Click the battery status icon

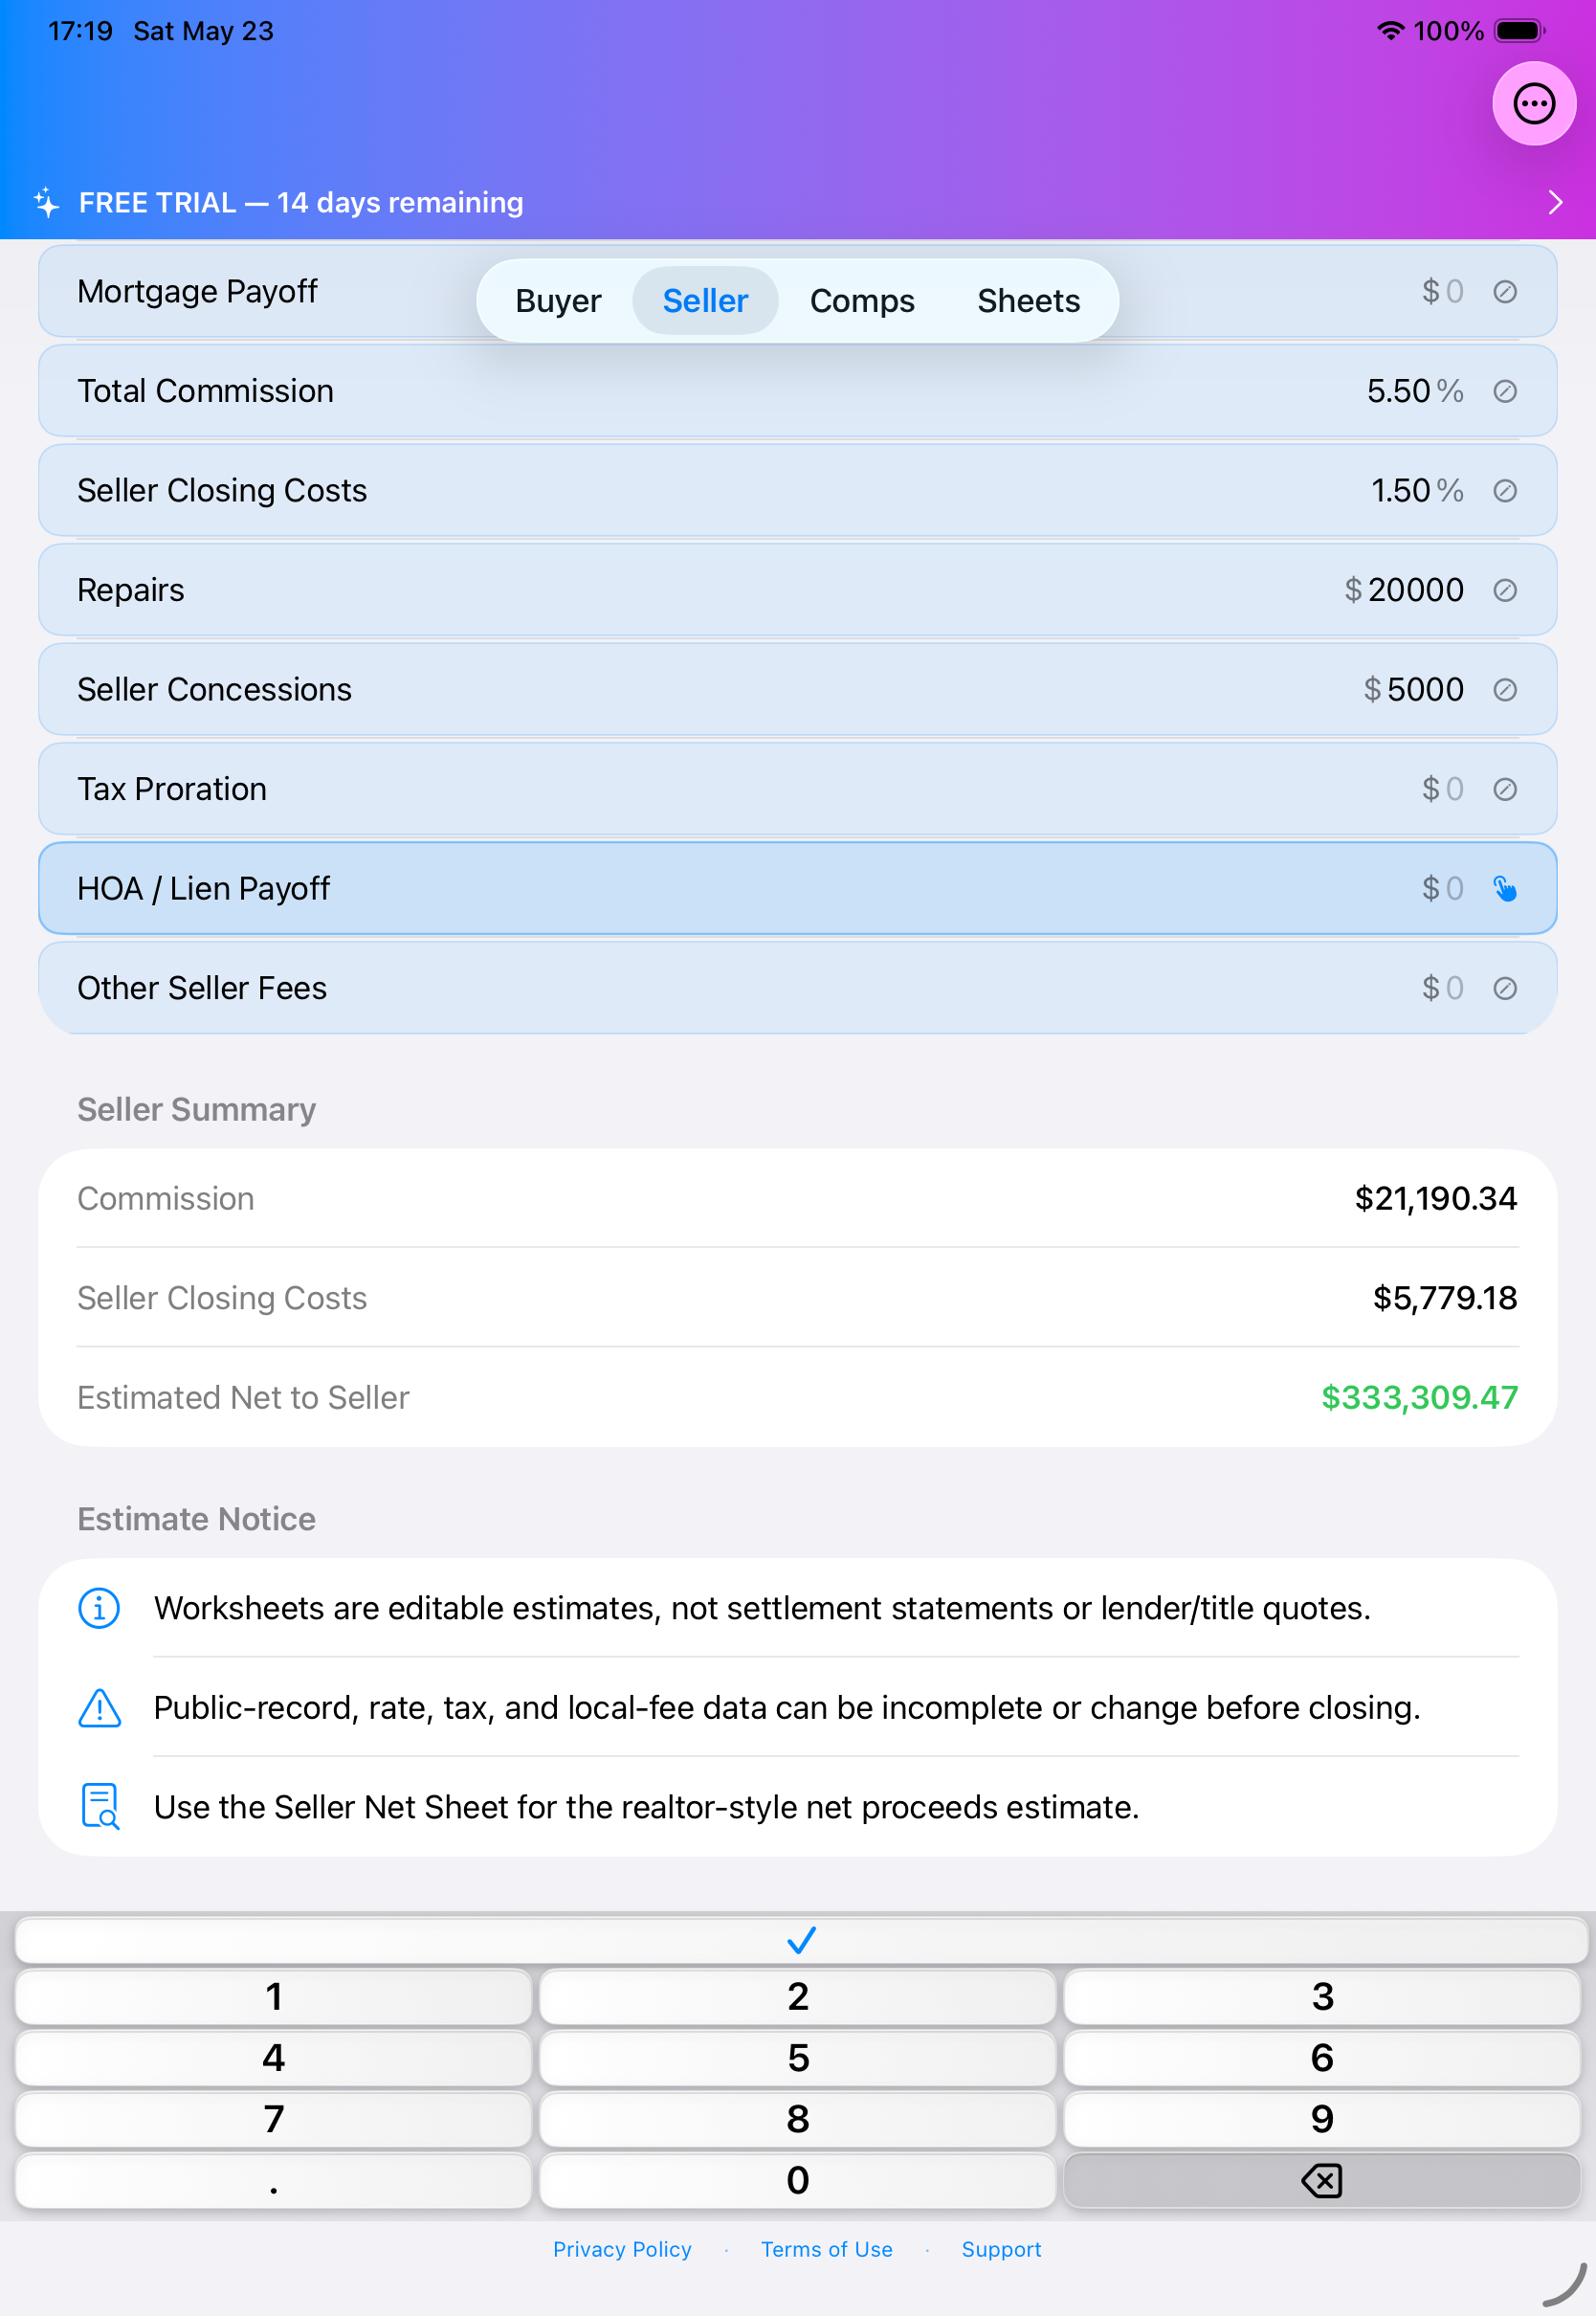(x=1520, y=31)
